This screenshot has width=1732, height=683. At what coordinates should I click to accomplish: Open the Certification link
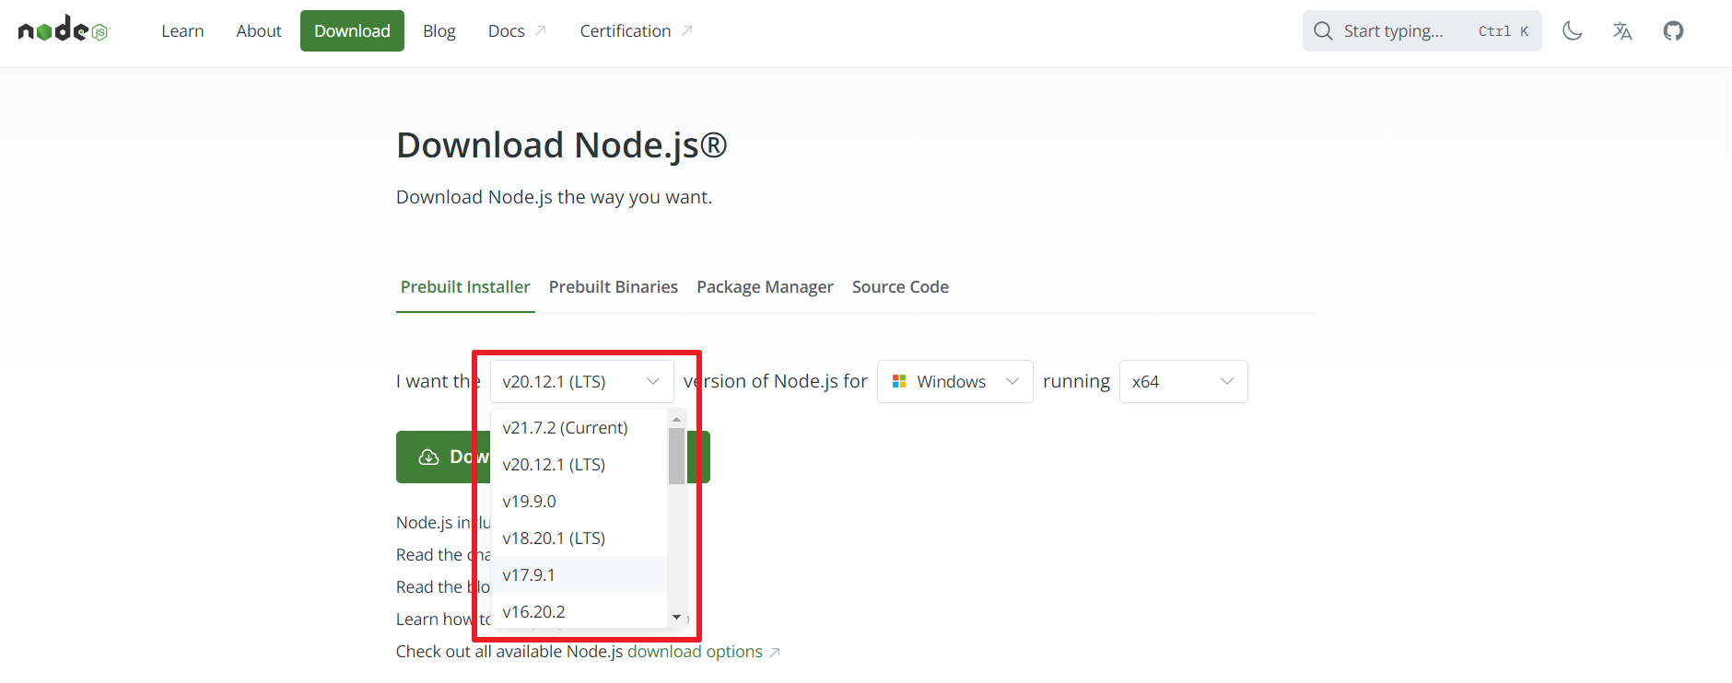click(x=636, y=30)
